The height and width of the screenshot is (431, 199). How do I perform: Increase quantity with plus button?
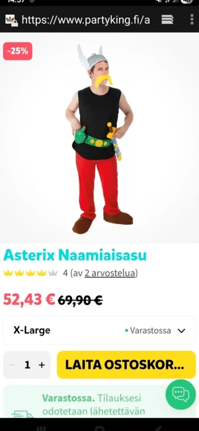[x=41, y=365]
